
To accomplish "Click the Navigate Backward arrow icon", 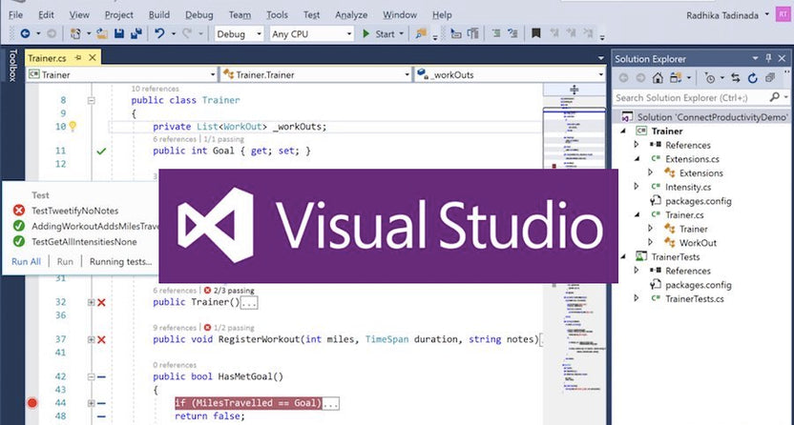I will pos(24,34).
